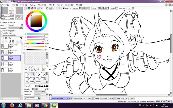The width and height of the screenshot is (173, 108).
Task: Select the eyedropper color picker tool
Action: coord(38,70)
